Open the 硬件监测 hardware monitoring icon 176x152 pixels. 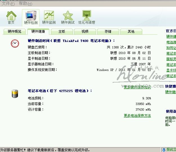pos(49,17)
